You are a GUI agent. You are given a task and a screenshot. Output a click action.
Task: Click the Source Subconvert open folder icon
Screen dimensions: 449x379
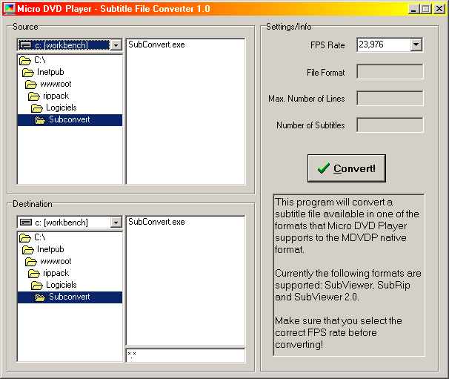[x=40, y=120]
